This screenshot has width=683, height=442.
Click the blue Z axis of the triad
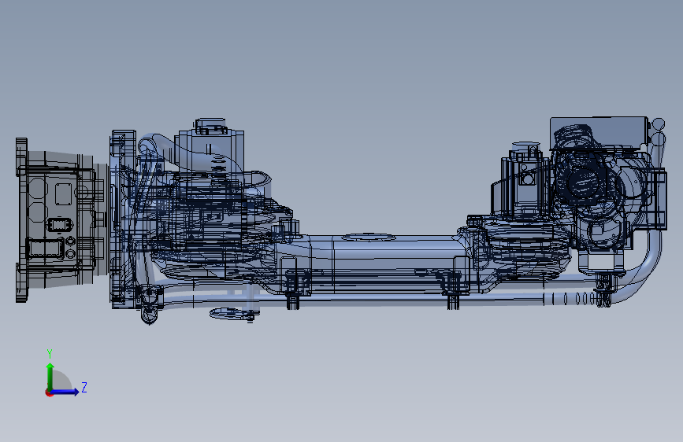(65, 392)
